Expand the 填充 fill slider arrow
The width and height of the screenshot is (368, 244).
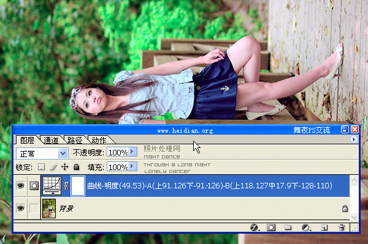132,166
